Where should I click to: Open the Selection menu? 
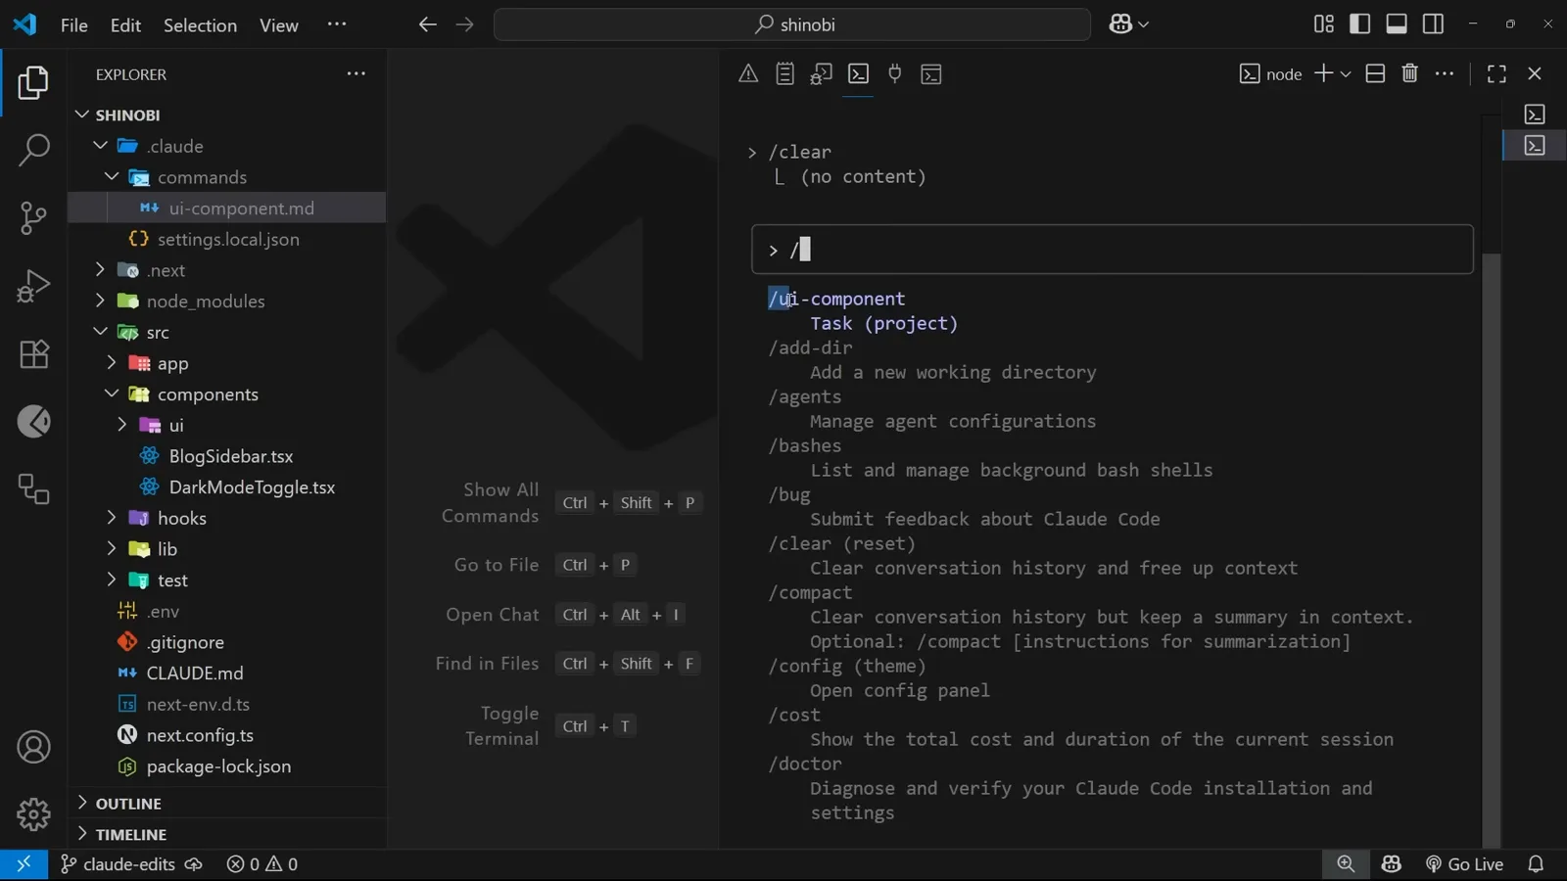point(200,25)
